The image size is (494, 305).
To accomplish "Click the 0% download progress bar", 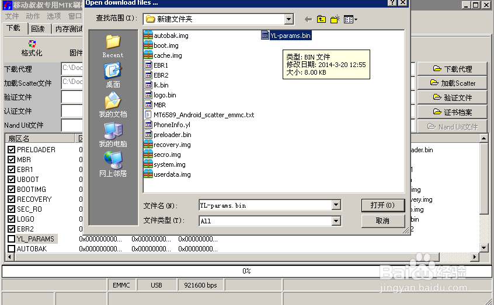I will (246, 271).
